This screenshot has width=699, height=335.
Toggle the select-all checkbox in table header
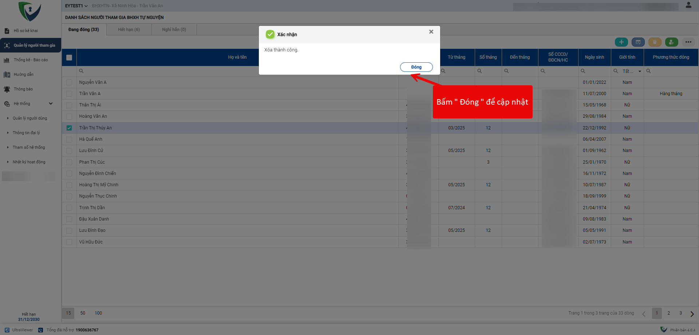(69, 57)
